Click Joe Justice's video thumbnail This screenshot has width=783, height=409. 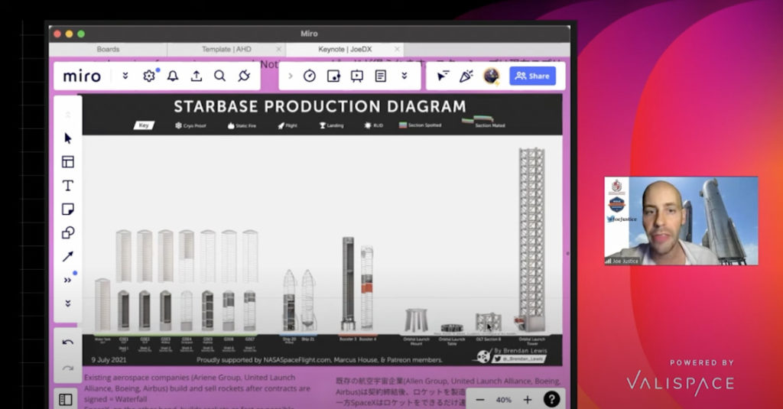coord(681,221)
